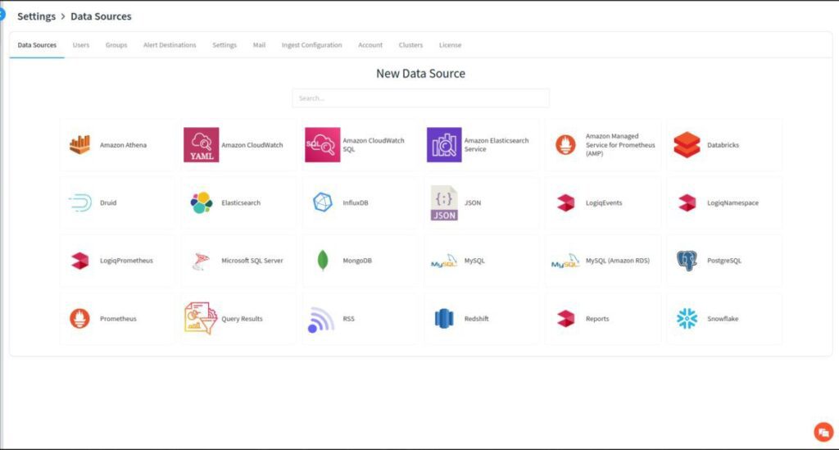The height and width of the screenshot is (450, 839).
Task: Click the blue sidebar toggle circle
Action: [x=2, y=14]
